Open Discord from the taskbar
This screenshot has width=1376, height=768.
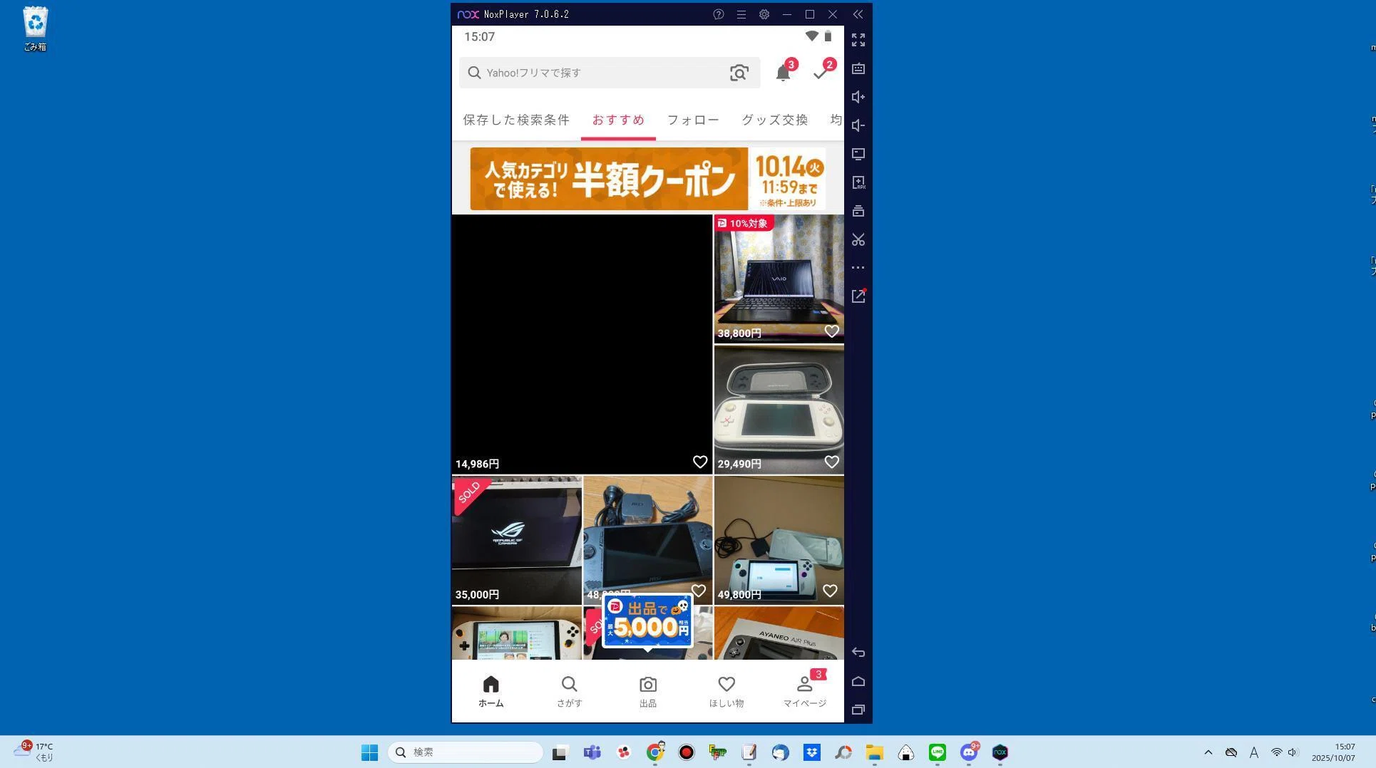(x=968, y=752)
